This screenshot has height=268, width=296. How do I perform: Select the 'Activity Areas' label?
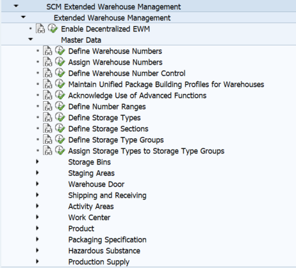(x=91, y=207)
